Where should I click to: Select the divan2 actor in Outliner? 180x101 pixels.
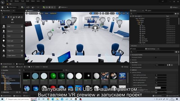(143, 28)
